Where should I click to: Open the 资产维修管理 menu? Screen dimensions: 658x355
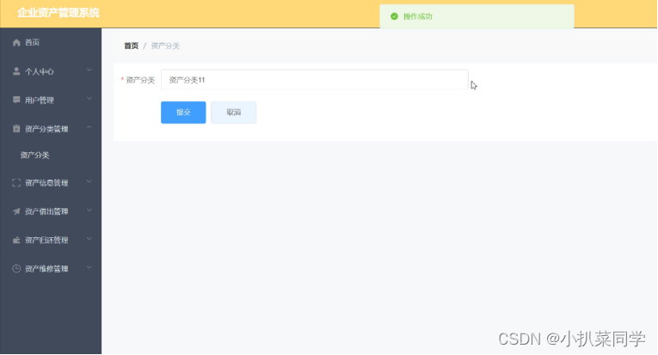point(51,269)
